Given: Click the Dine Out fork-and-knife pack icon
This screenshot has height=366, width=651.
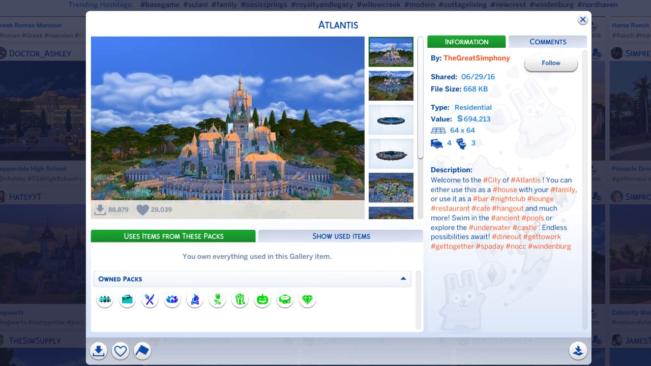Looking at the screenshot, I should pyautogui.click(x=150, y=300).
